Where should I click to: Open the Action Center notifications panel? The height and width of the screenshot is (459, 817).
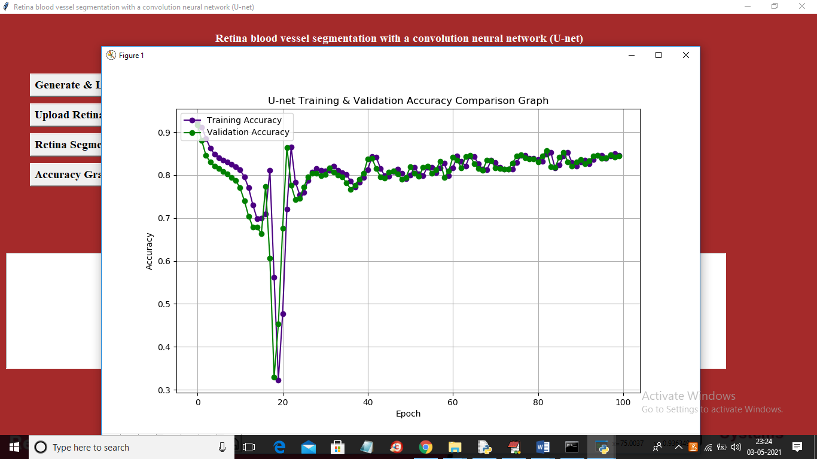tap(797, 447)
